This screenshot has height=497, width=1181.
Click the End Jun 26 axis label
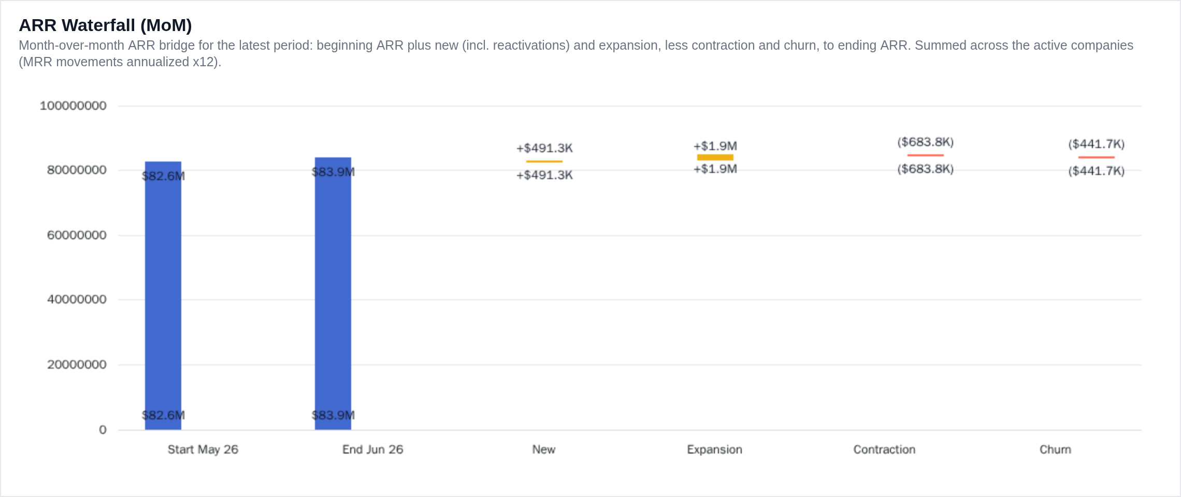pos(373,449)
